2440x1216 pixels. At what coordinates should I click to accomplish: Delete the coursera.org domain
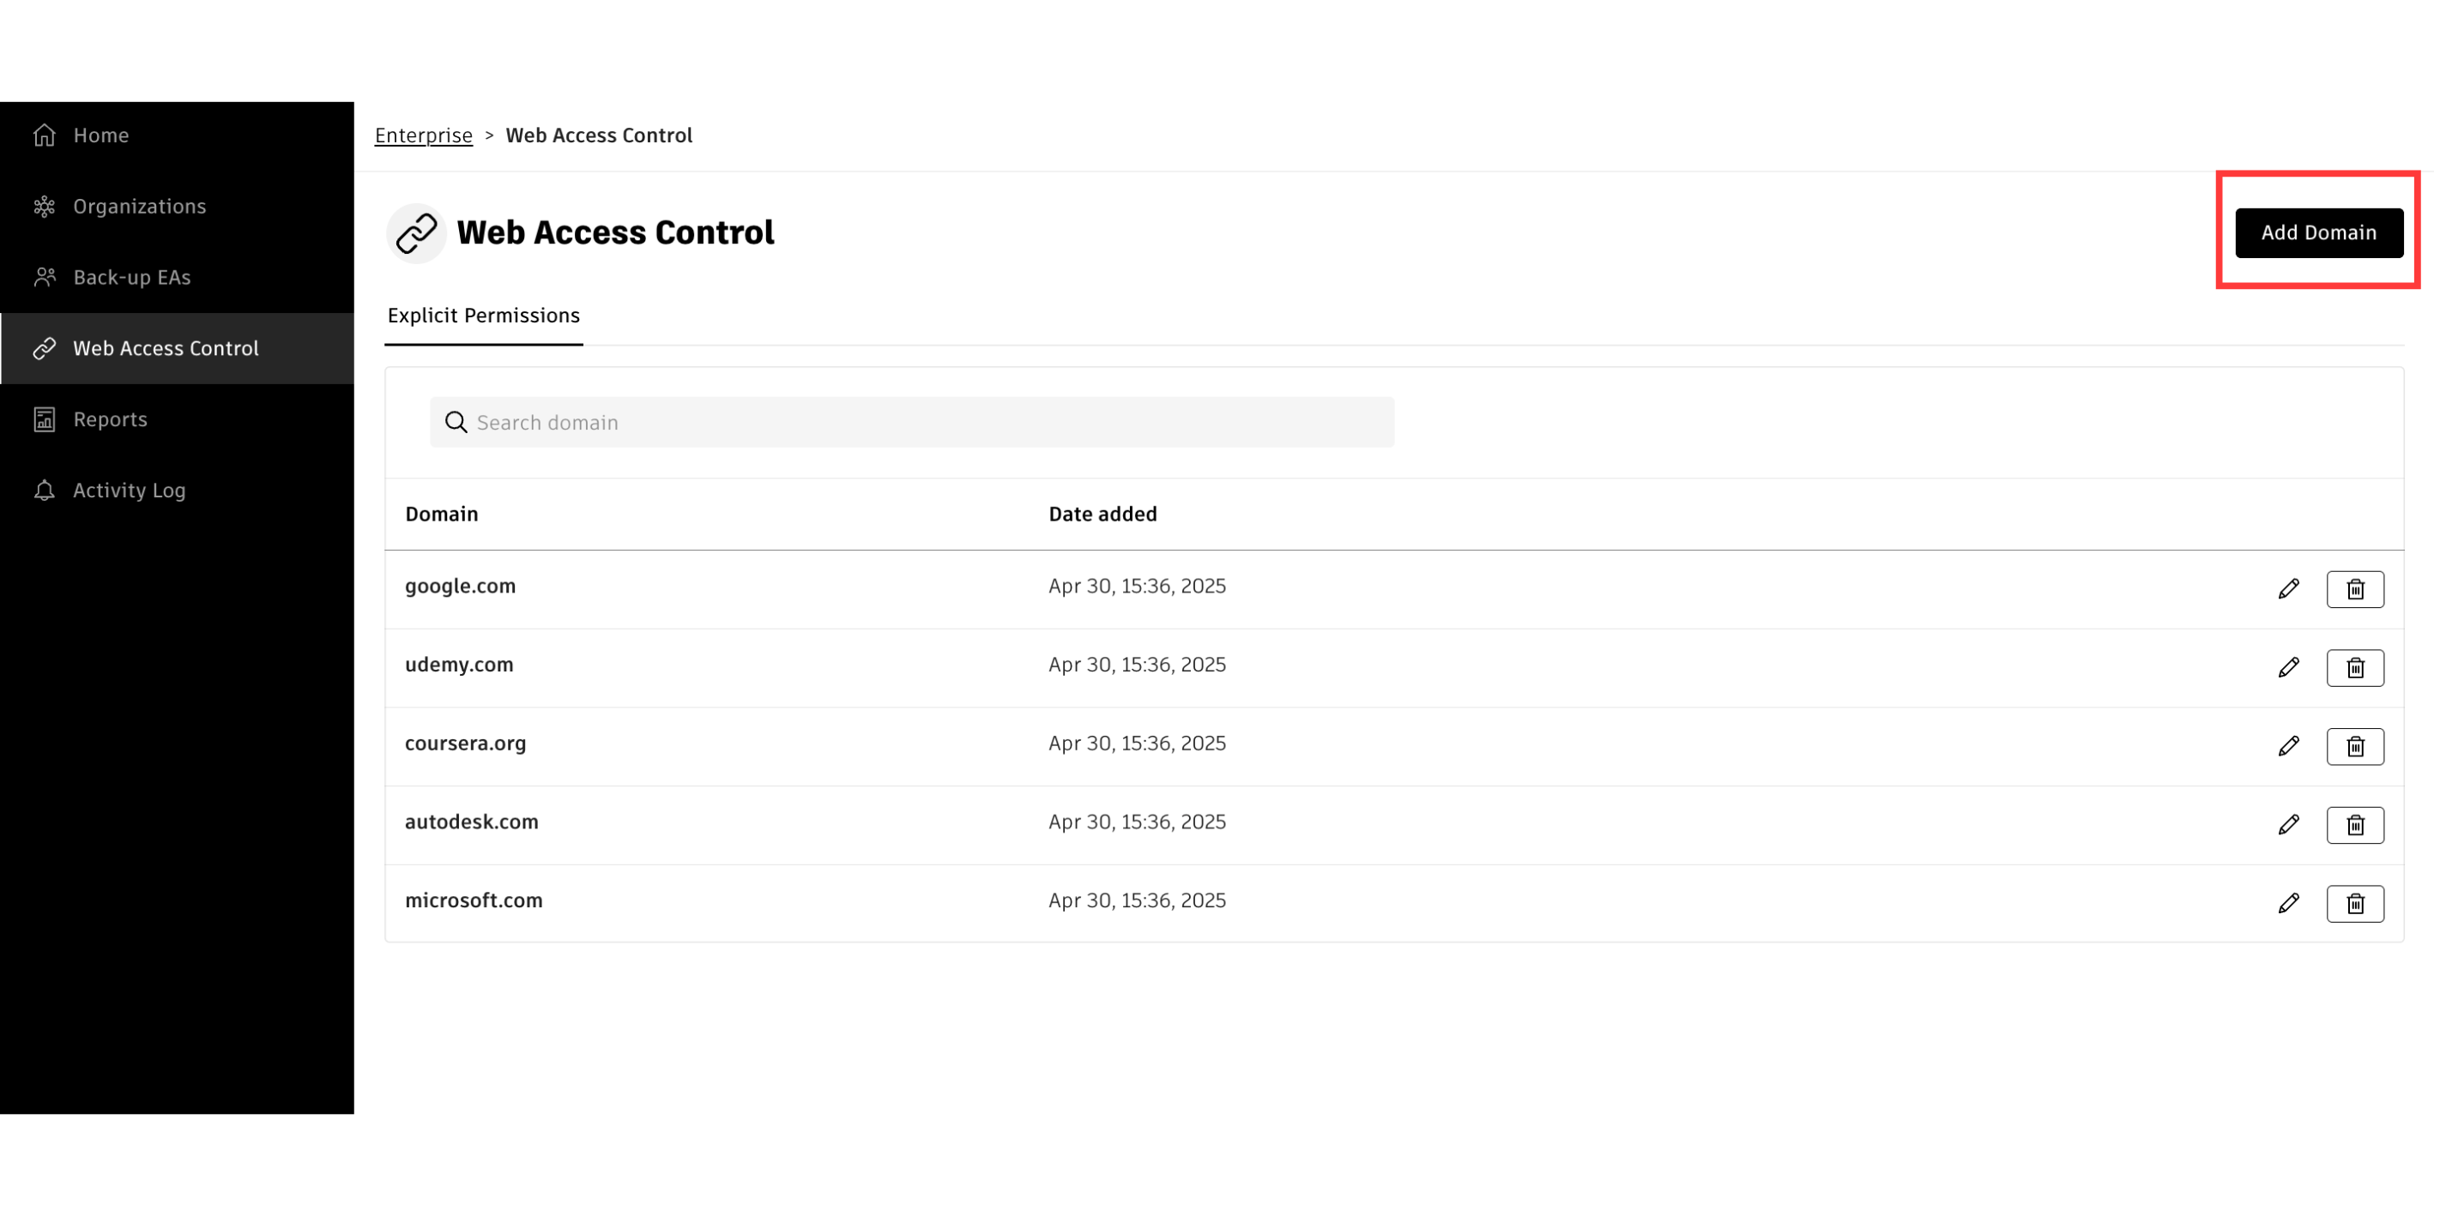2354,746
